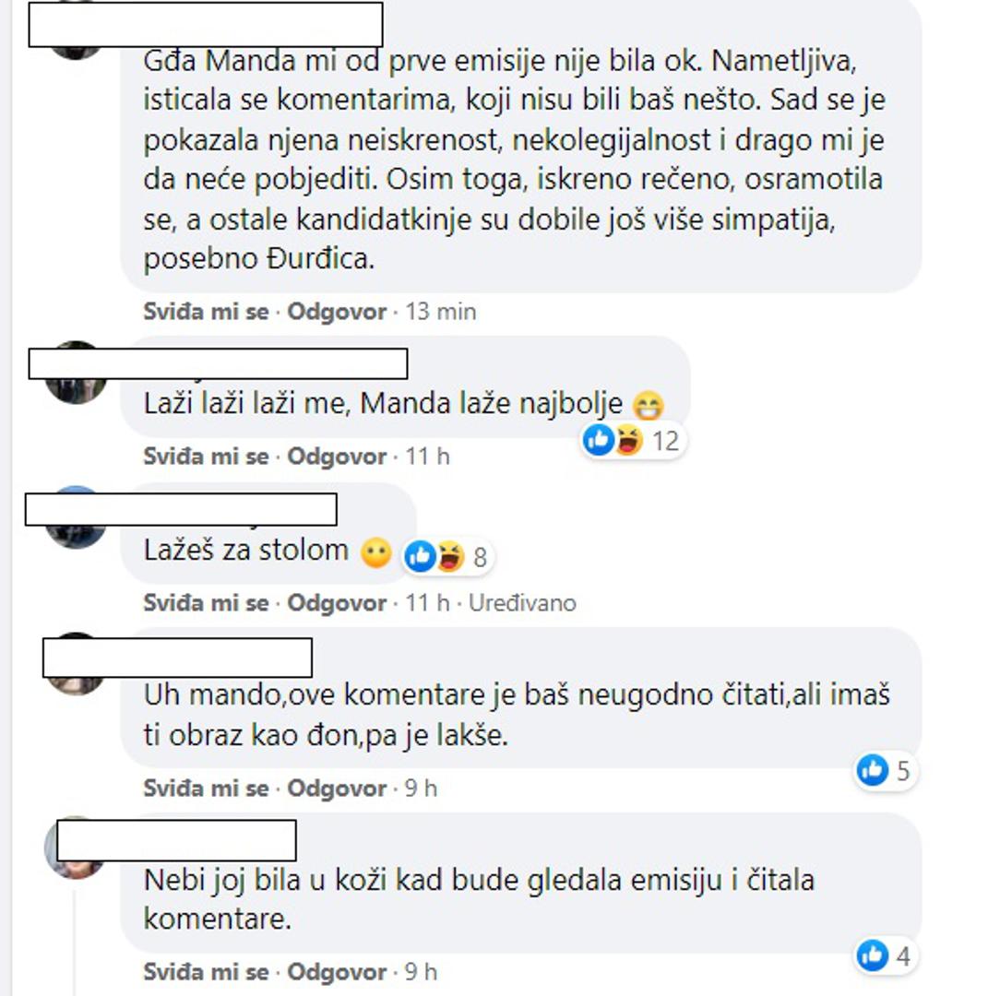
Task: Open avatar of 'Nebi joj bila' commenter
Action: coord(76,848)
